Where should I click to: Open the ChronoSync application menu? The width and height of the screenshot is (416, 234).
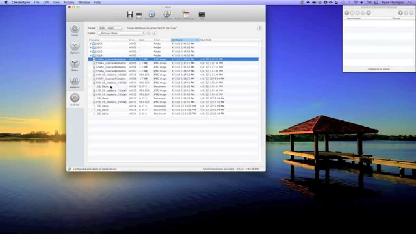(20, 2)
